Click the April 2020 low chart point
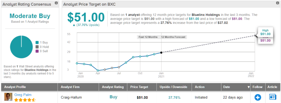 [x=98, y=71]
